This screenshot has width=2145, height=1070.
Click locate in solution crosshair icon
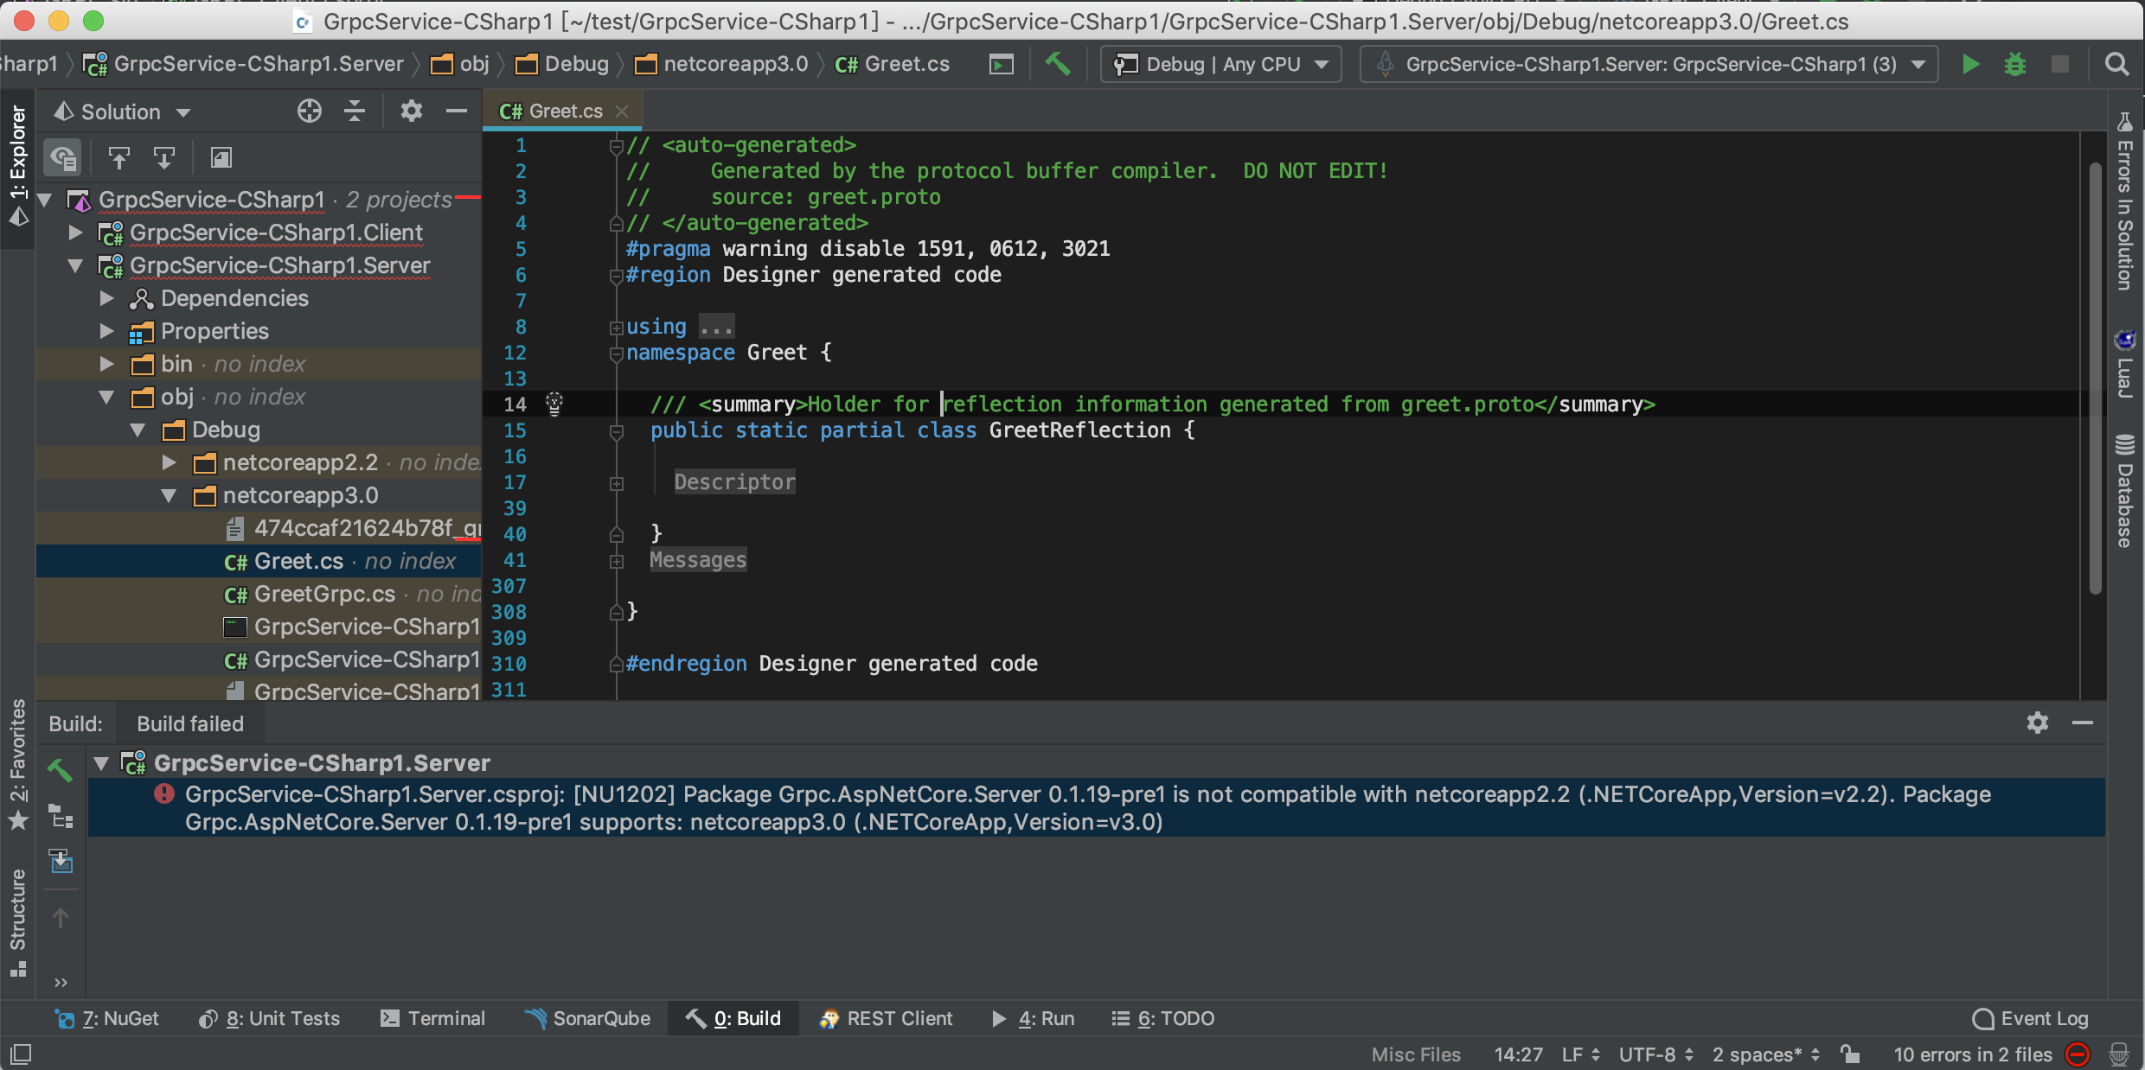tap(309, 111)
